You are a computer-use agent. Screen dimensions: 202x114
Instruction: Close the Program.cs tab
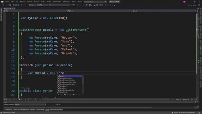click(14, 9)
